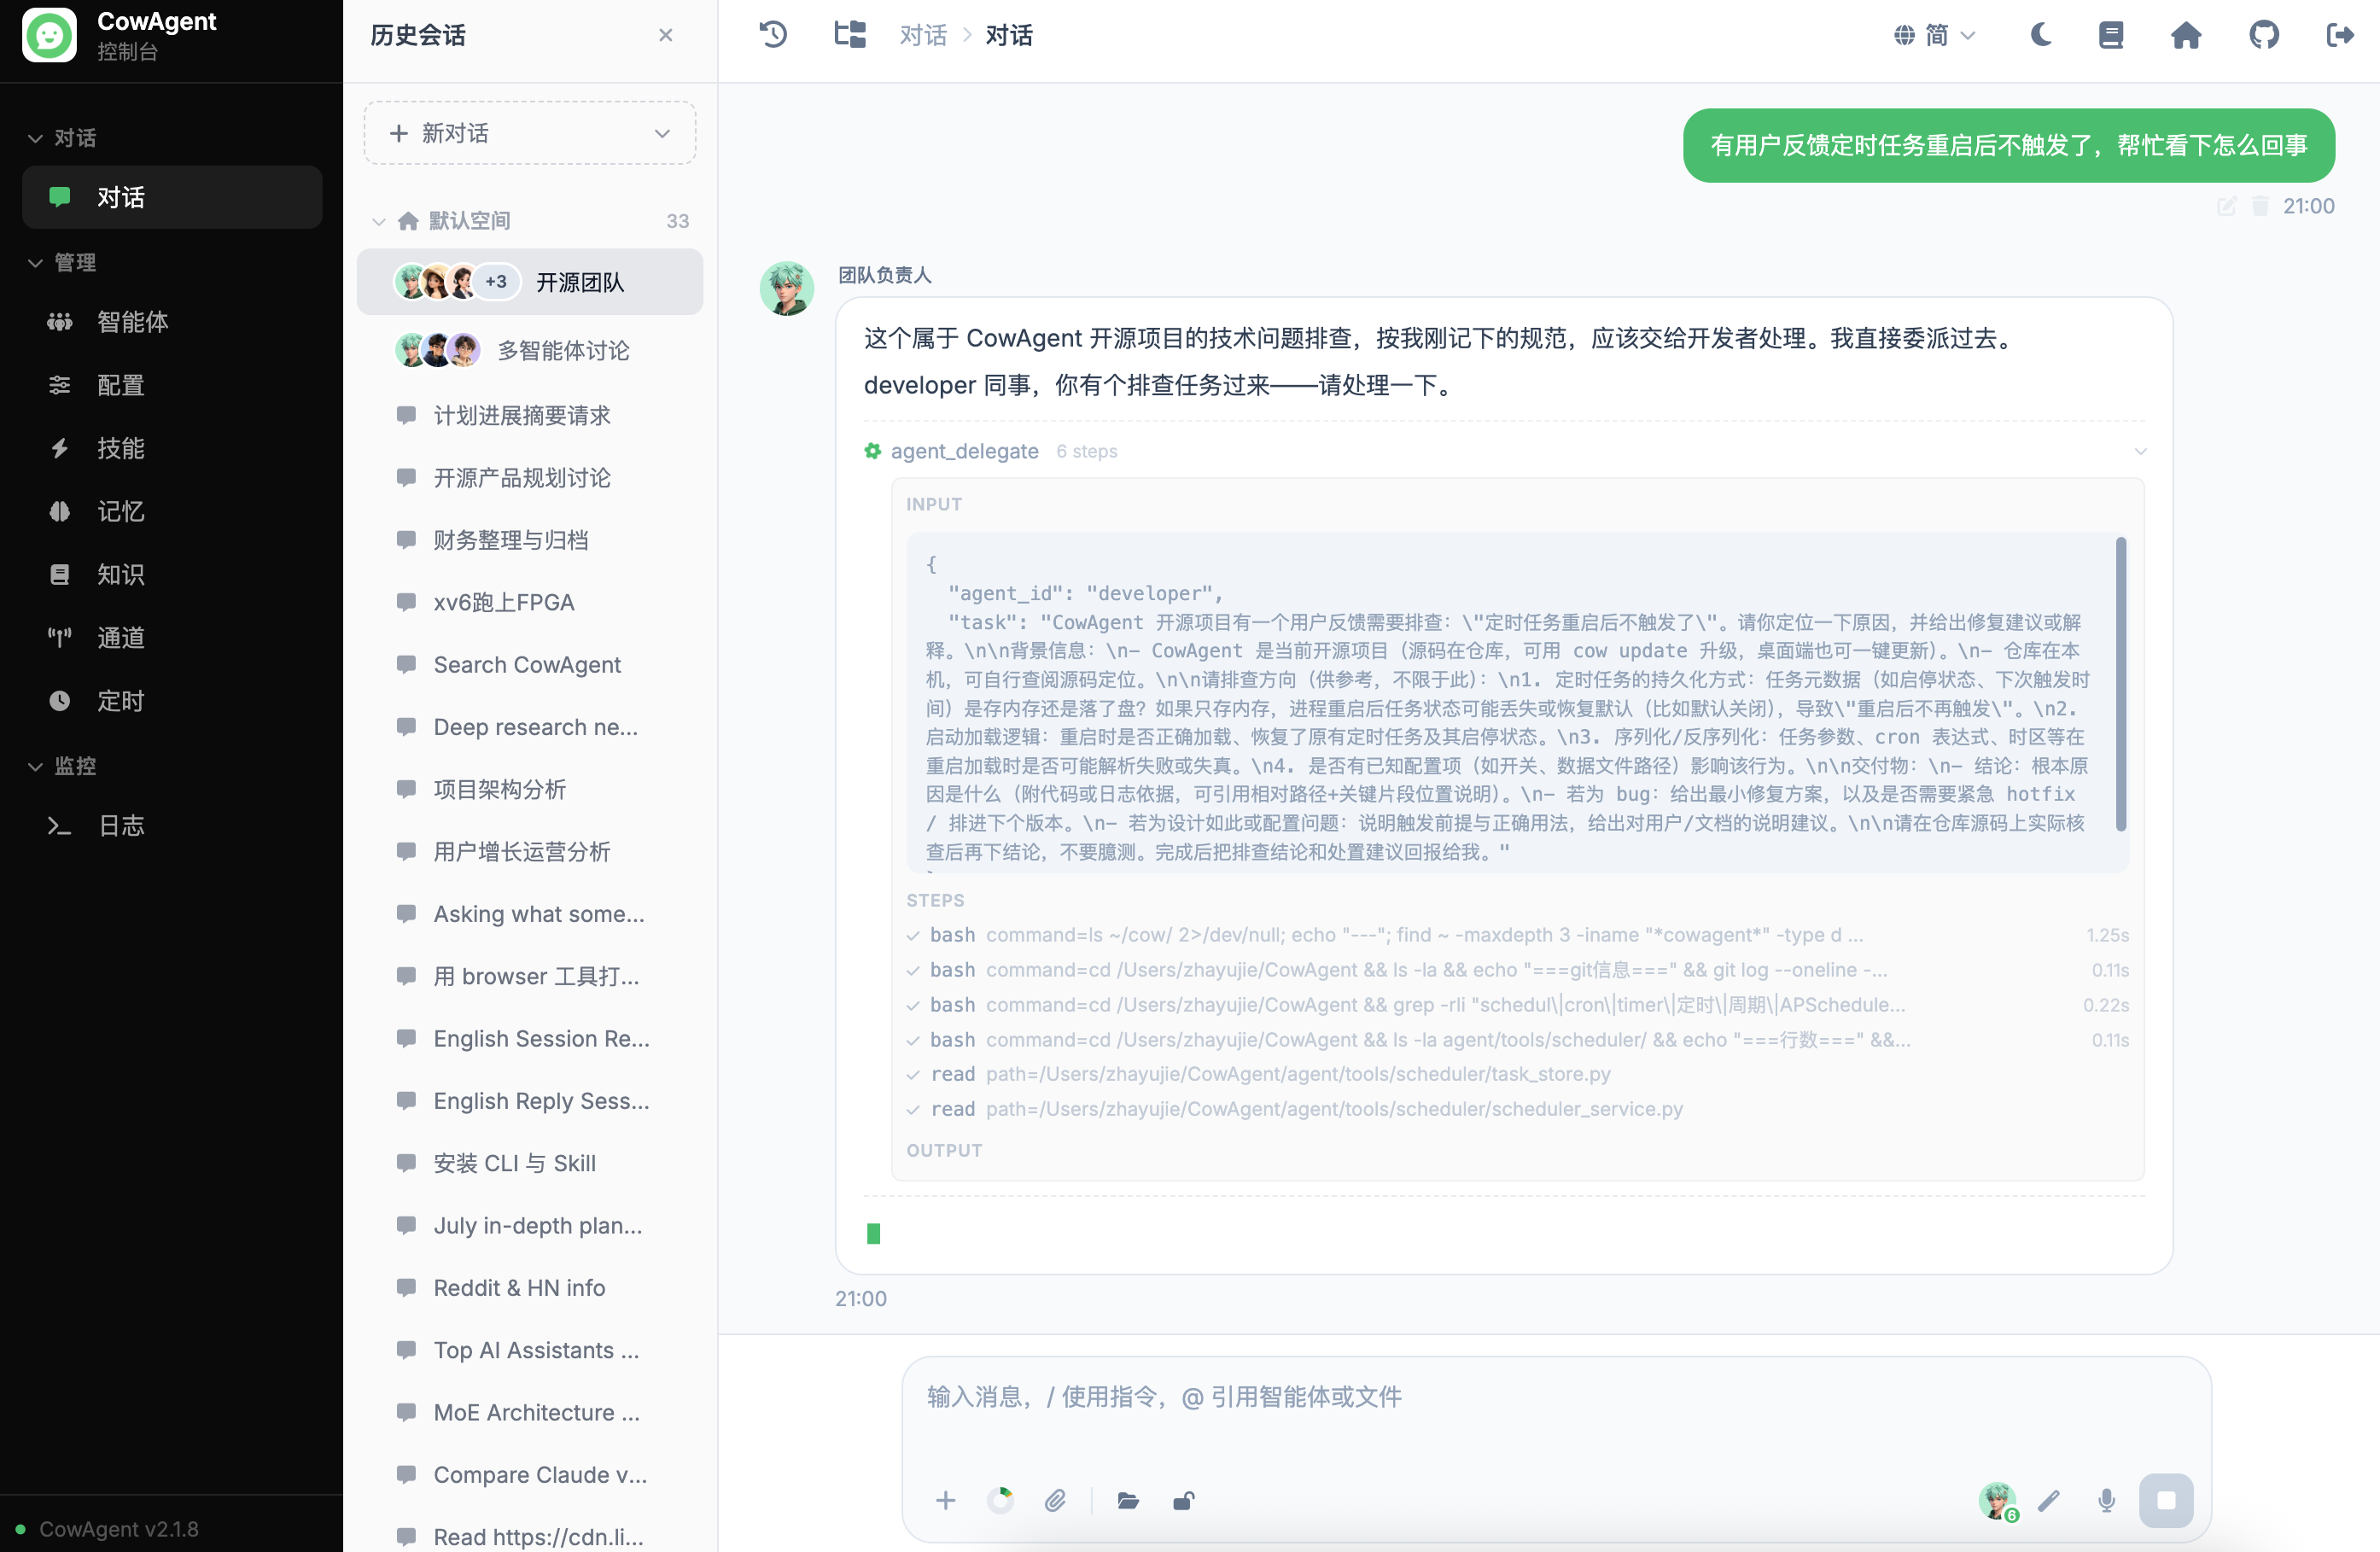2380x1552 pixels.
Task: Open the 多智能体讨论 session
Action: [x=530, y=351]
